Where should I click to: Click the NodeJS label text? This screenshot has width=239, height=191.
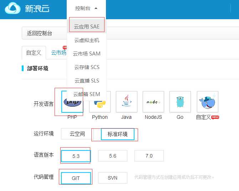click(153, 117)
